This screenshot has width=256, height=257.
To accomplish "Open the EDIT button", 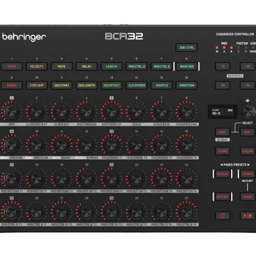I will pos(223,132).
